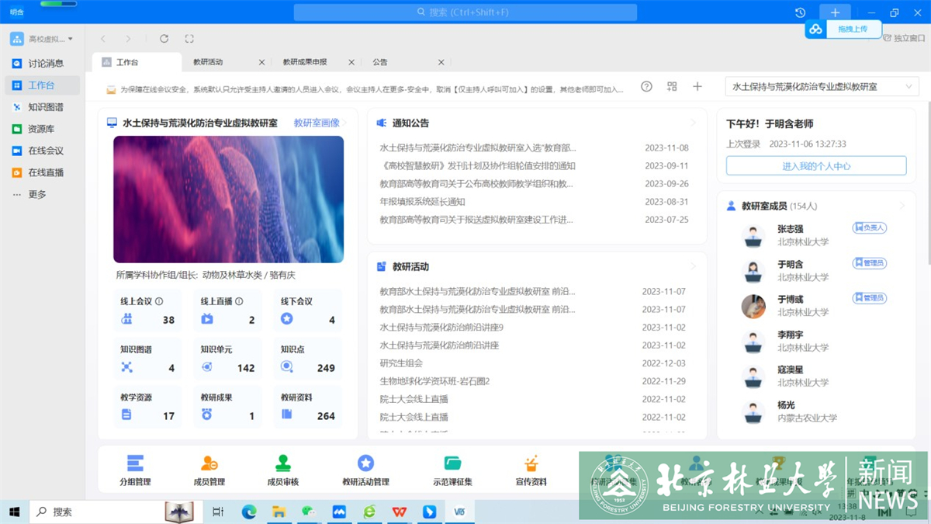
Task: Select 在线会议 in the left sidebar
Action: point(46,151)
